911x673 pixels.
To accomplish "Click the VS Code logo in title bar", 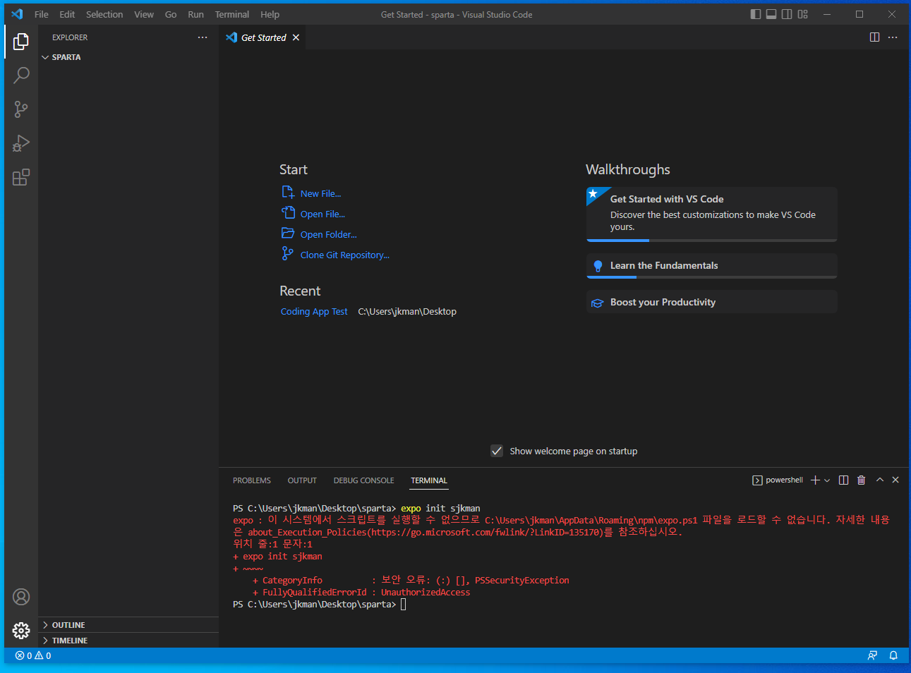I will click(17, 14).
